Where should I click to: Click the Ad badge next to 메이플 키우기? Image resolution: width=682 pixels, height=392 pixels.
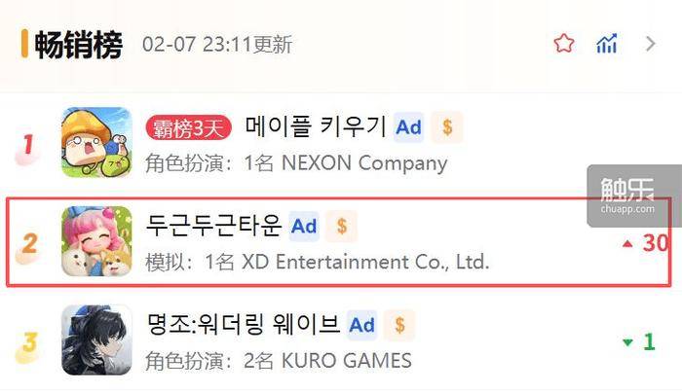click(408, 127)
